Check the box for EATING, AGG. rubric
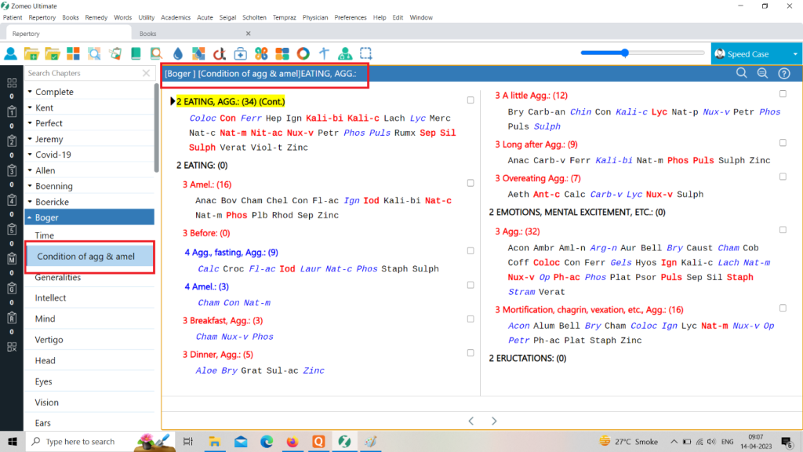The image size is (803, 452). click(470, 100)
